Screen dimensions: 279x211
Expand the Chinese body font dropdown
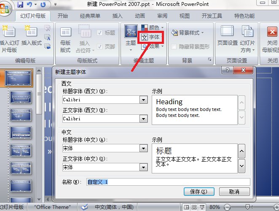pyautogui.click(x=143, y=168)
